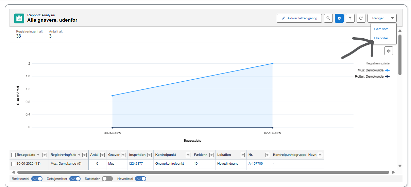Open the Kontrolpunkt column dropdown menu

click(x=188, y=155)
